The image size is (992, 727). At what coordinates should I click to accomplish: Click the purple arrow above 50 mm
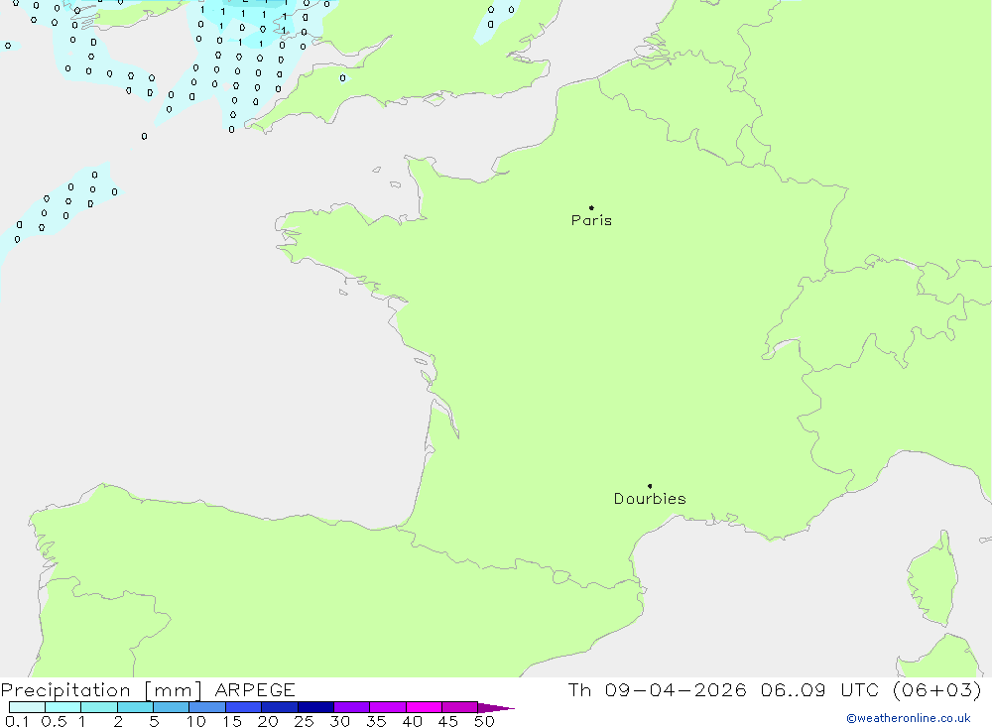[495, 707]
